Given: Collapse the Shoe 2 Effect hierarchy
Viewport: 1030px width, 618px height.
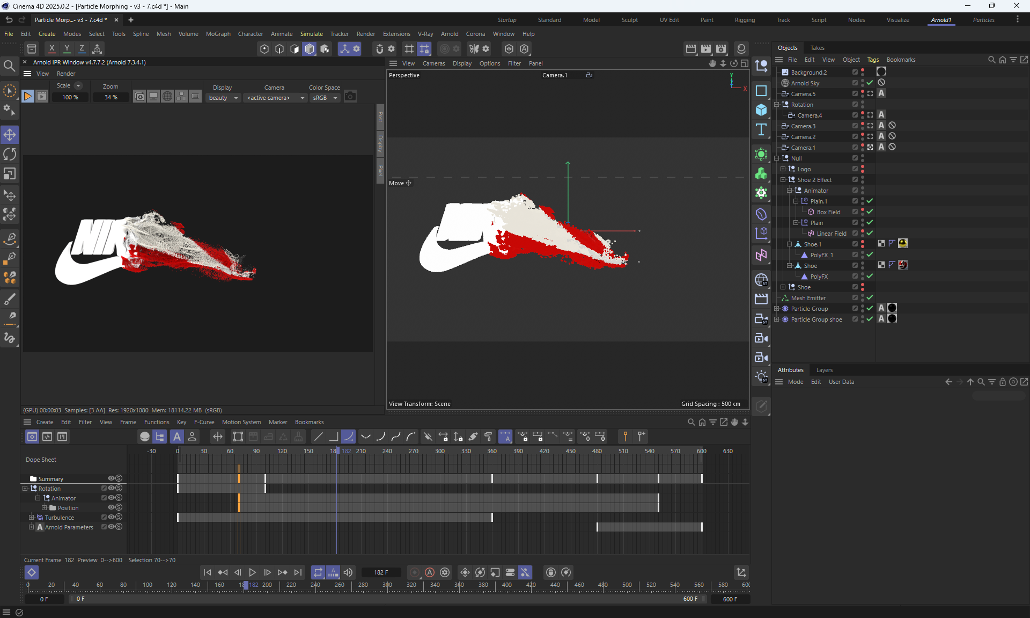Looking at the screenshot, I should (x=783, y=180).
